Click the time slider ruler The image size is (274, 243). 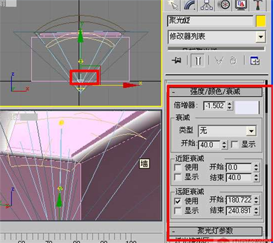pyautogui.click(x=81, y=238)
